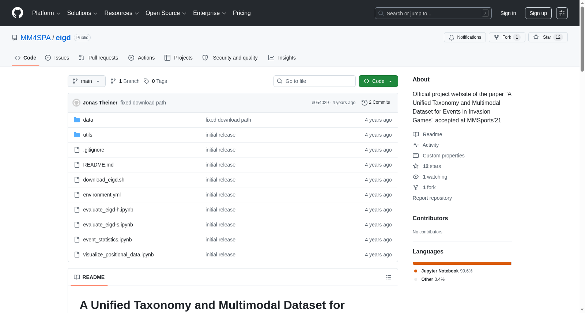The image size is (585, 313).
Task: Expand the Solutions menu
Action: pyautogui.click(x=82, y=13)
